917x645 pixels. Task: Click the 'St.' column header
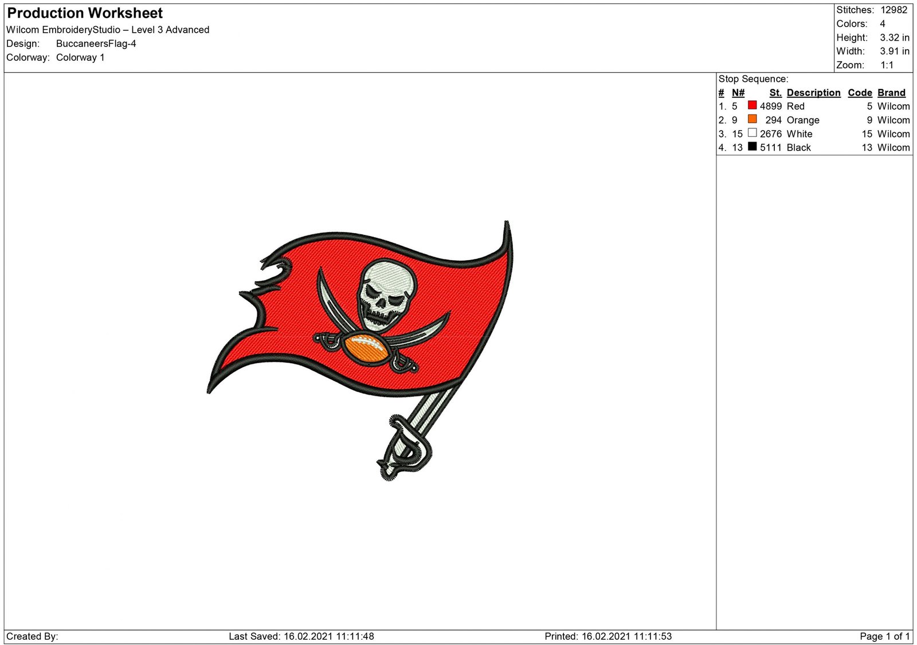tap(775, 93)
